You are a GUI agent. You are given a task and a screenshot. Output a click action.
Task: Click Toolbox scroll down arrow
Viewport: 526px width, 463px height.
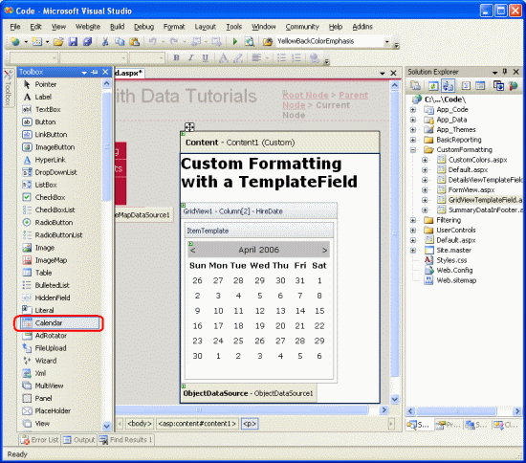tap(107, 426)
